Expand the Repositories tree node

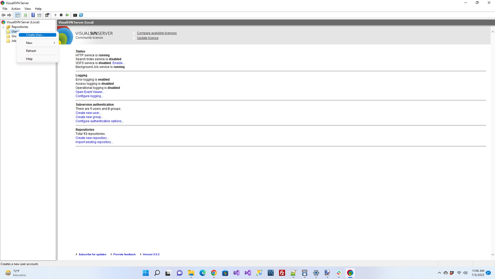tap(3, 27)
